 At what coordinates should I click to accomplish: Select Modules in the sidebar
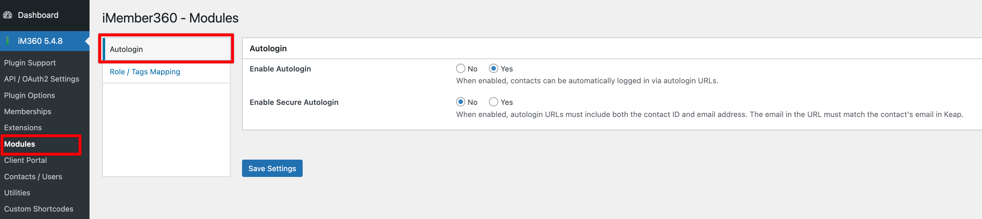[x=19, y=144]
